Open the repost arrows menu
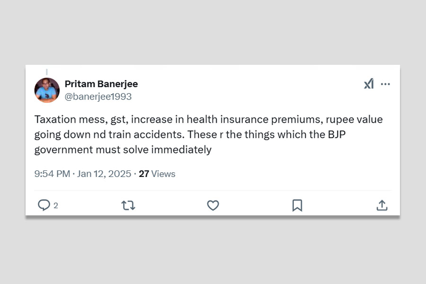 tap(128, 205)
